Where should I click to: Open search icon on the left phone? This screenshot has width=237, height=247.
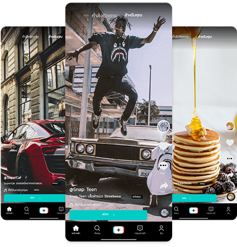27,209
